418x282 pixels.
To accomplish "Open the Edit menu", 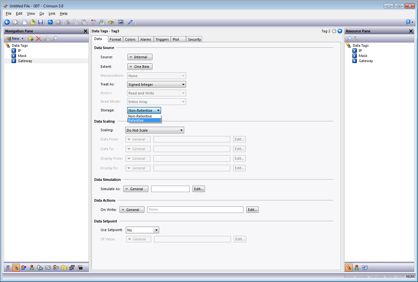I will tap(19, 13).
